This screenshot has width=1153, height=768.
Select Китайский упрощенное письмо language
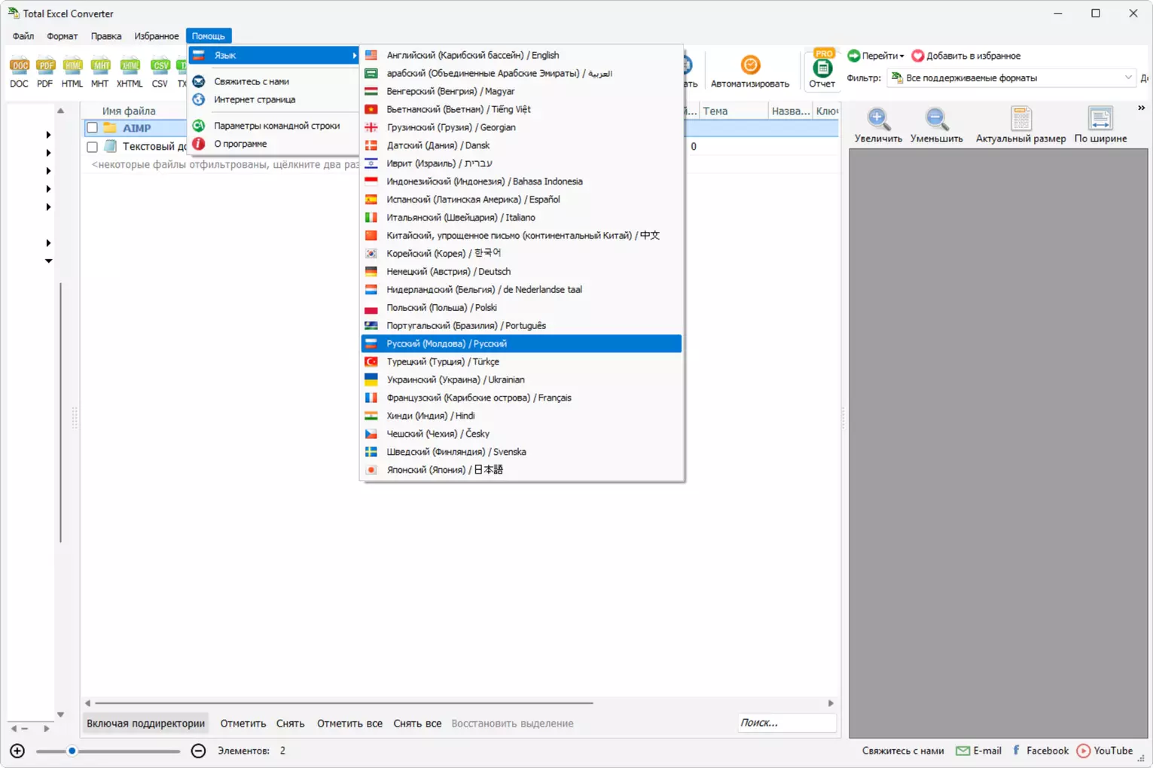tap(522, 236)
